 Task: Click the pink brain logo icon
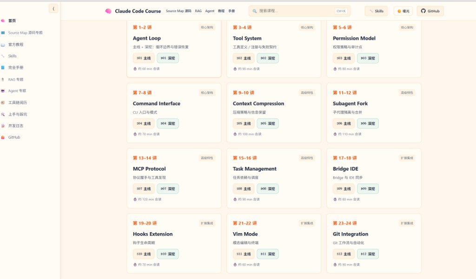pyautogui.click(x=108, y=11)
